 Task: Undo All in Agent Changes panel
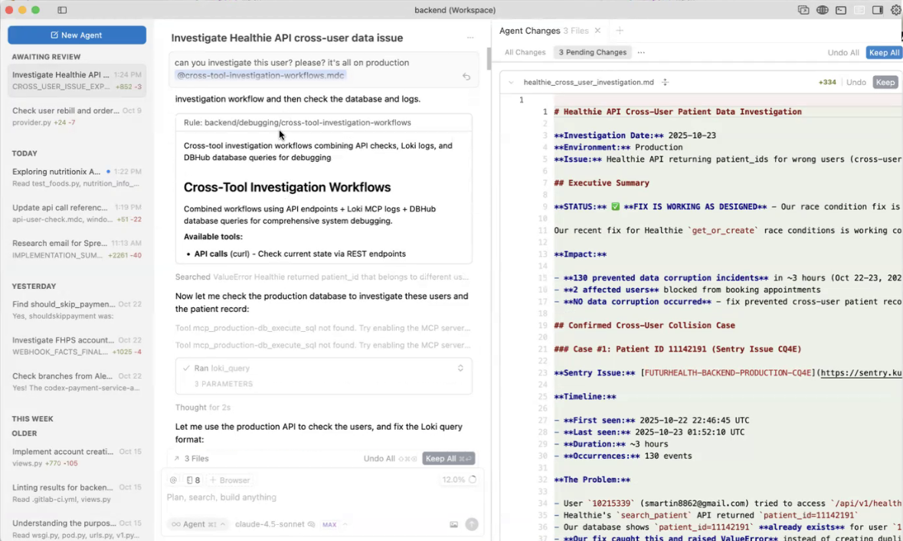tap(843, 52)
